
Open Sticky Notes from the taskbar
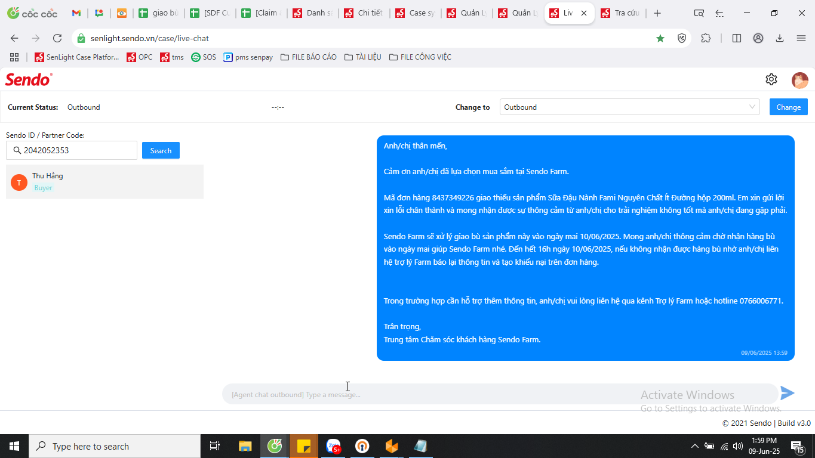tap(304, 446)
